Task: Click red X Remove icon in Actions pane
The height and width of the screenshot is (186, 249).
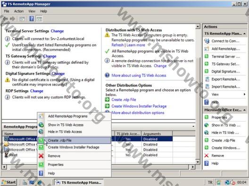Action: click(207, 155)
